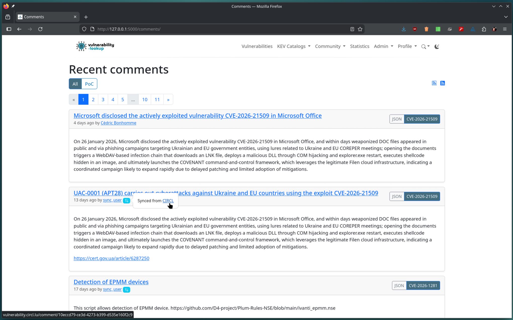
Task: Click the vulnerability-lookup logo
Action: 95,46
